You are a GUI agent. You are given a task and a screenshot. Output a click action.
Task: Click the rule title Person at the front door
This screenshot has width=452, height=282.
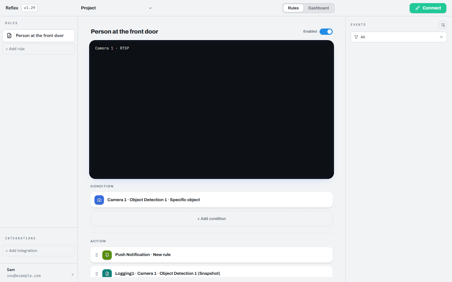(x=124, y=32)
